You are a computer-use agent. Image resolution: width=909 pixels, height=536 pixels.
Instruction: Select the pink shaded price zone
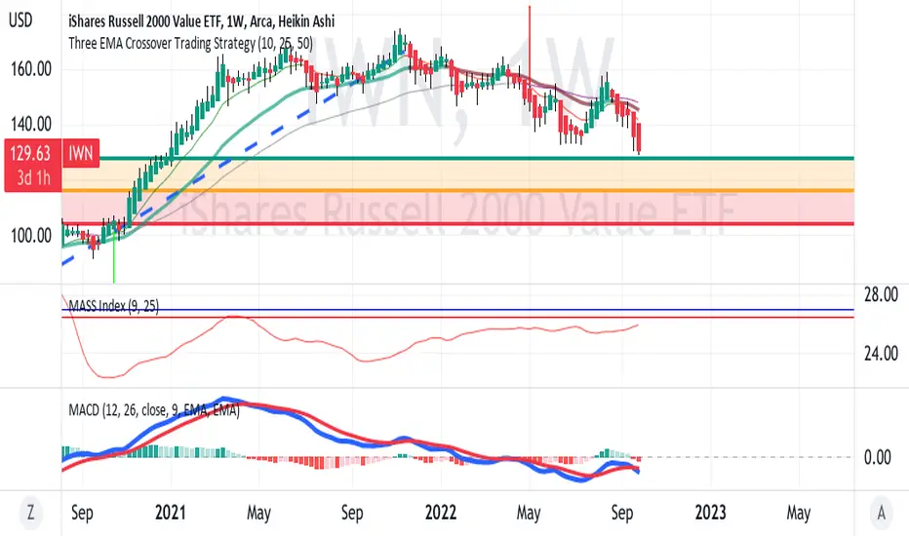458,207
